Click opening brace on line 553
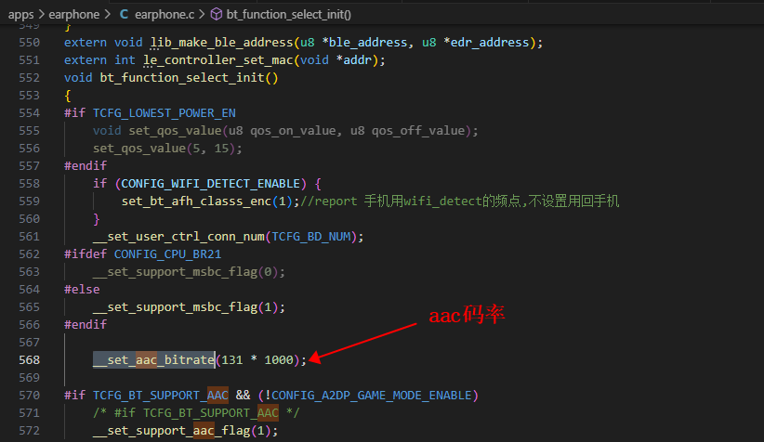The width and height of the screenshot is (764, 442). pos(68,96)
